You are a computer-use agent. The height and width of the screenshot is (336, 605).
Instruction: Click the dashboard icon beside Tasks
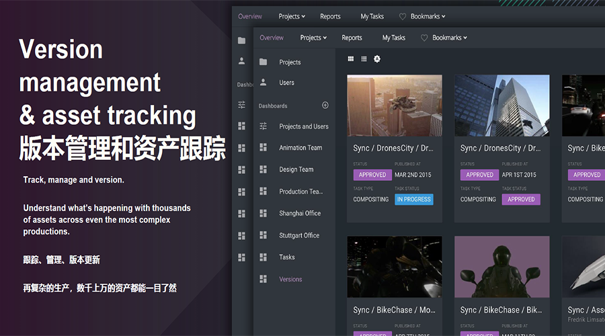tap(263, 257)
